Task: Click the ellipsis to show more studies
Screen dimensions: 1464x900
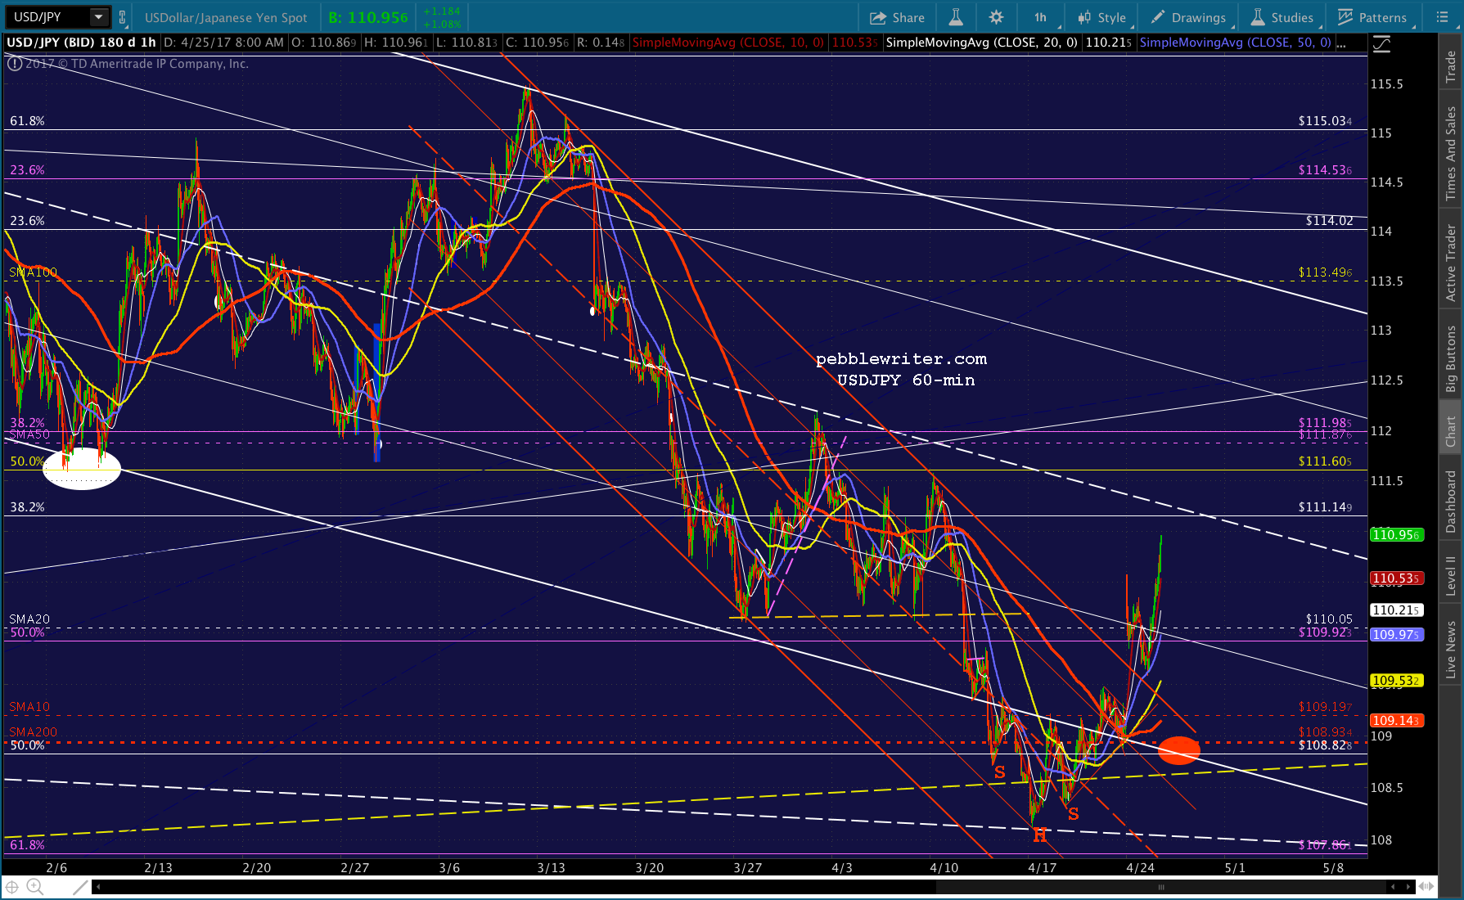Action: 1340,43
